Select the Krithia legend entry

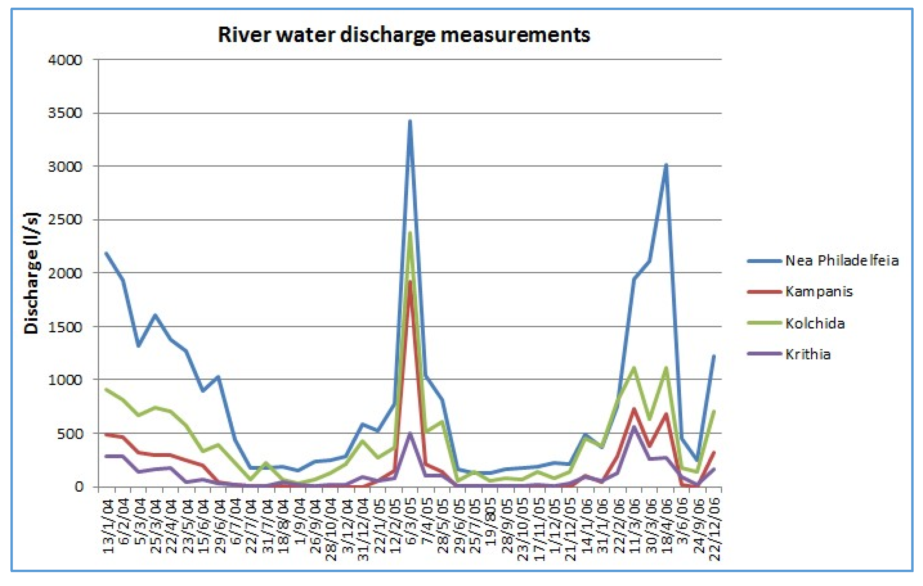pos(808,354)
